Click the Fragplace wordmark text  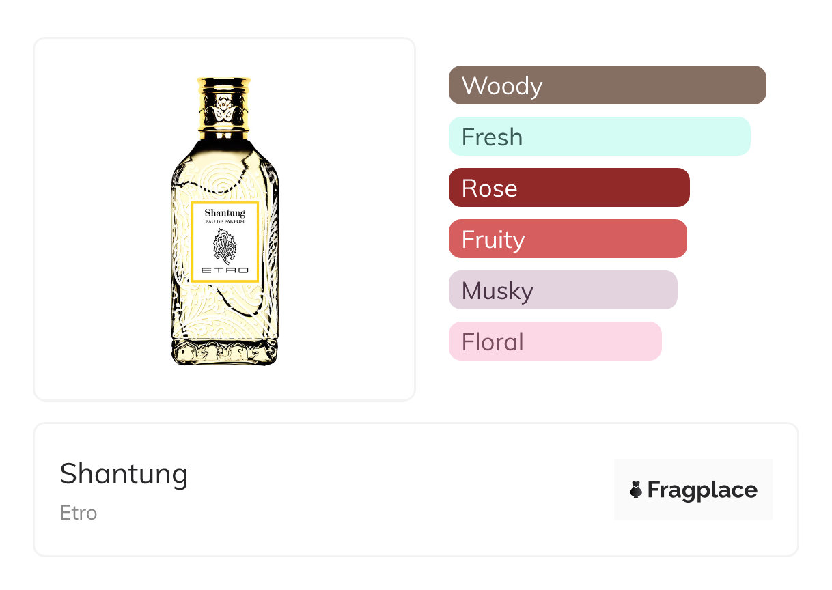tap(702, 490)
